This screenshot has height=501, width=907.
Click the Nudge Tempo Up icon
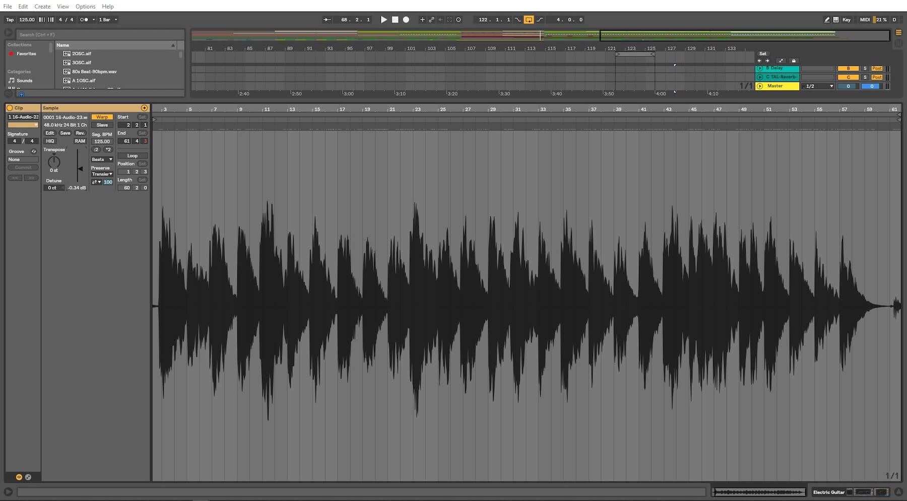[x=50, y=20]
